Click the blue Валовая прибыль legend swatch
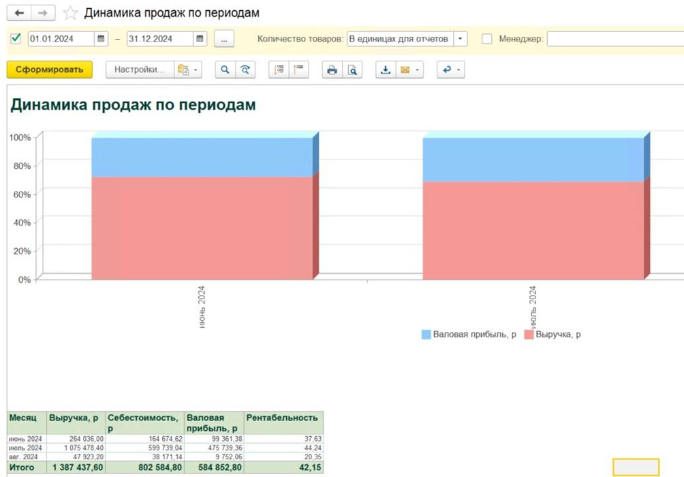Image resolution: width=684 pixels, height=477 pixels. [x=426, y=335]
